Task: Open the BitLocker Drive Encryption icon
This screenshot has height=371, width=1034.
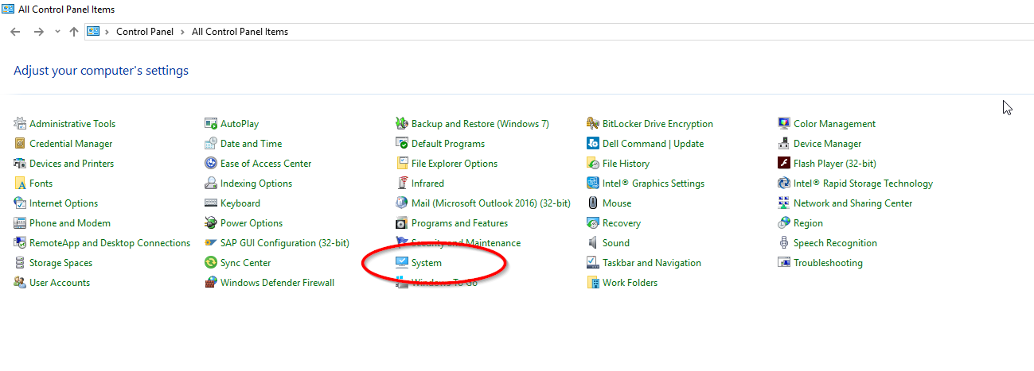Action: click(x=593, y=123)
